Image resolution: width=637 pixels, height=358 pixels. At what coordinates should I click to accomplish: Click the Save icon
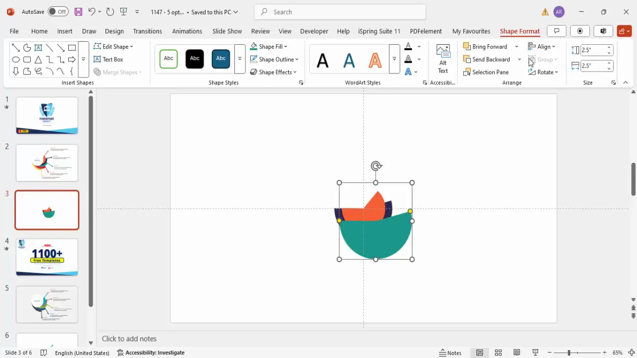pyautogui.click(x=78, y=11)
